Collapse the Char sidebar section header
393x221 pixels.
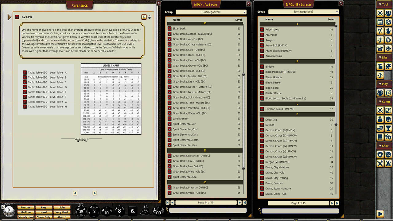pos(384,146)
